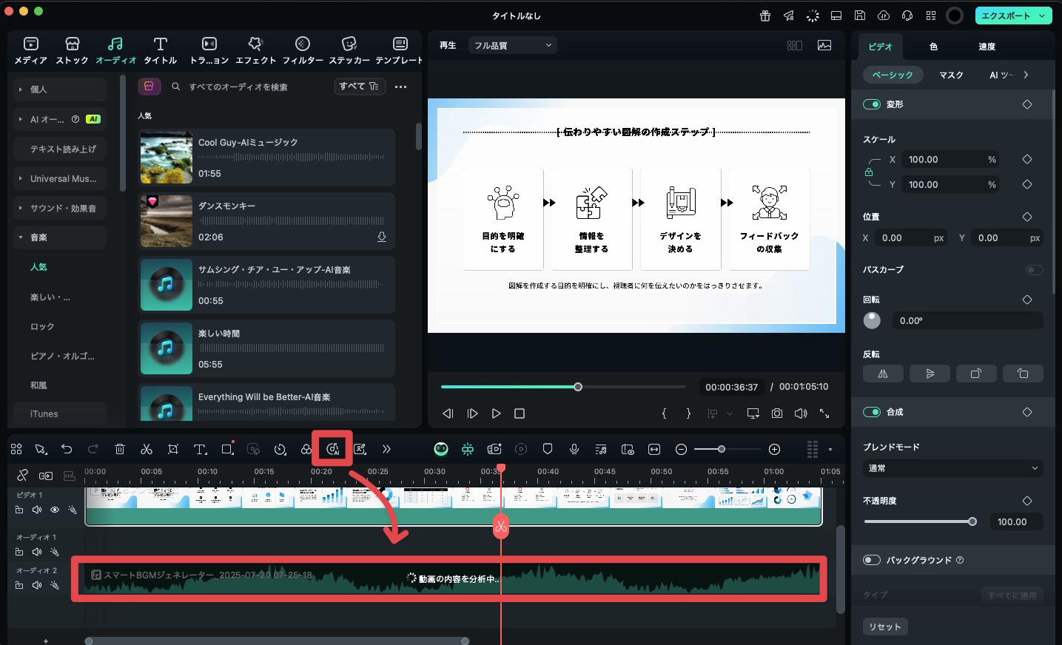Click the text T tool in timeline toolbar
1062x645 pixels.
(x=200, y=449)
